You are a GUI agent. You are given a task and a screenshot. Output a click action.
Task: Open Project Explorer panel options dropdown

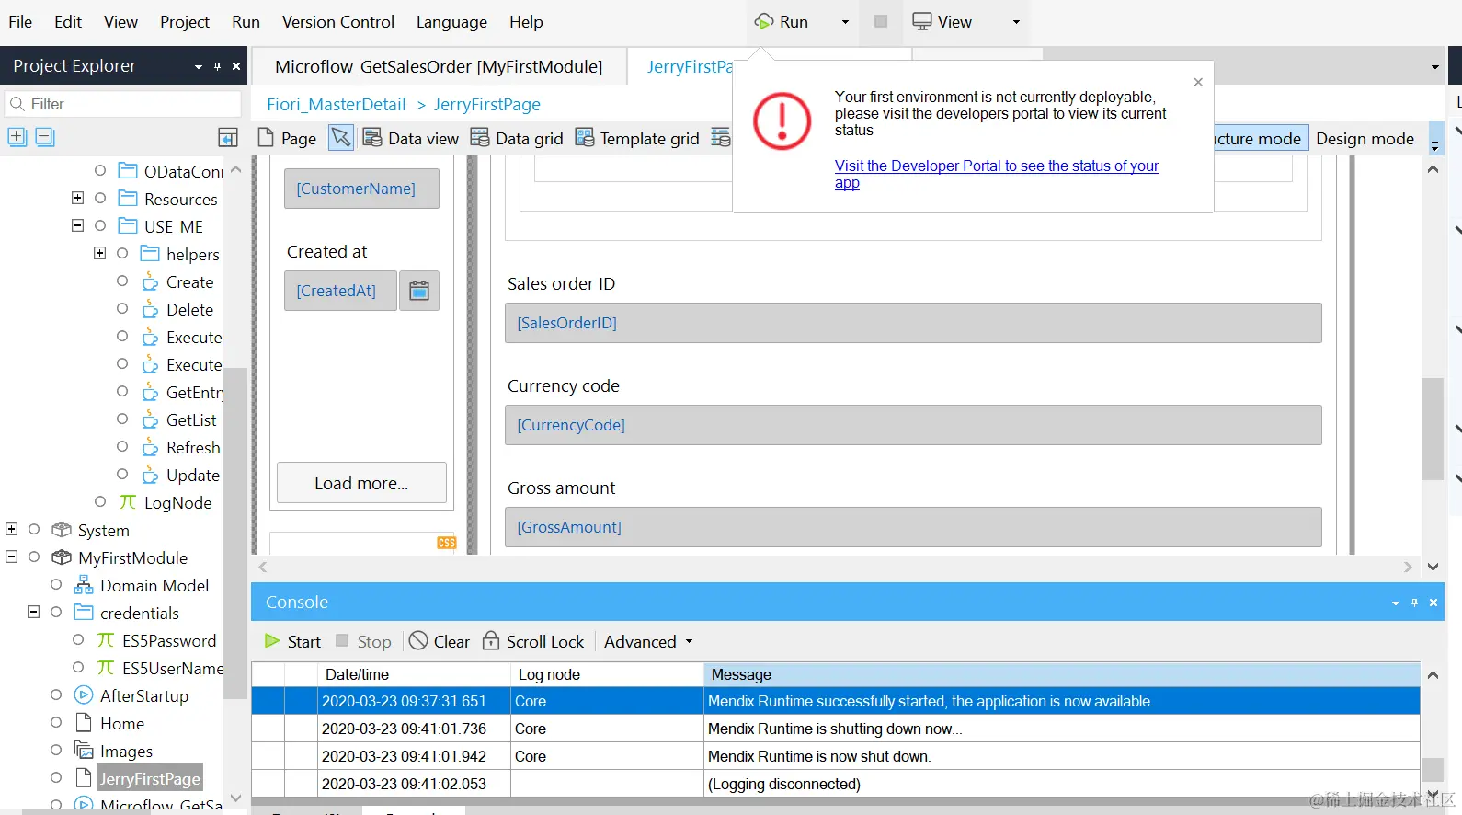click(198, 66)
